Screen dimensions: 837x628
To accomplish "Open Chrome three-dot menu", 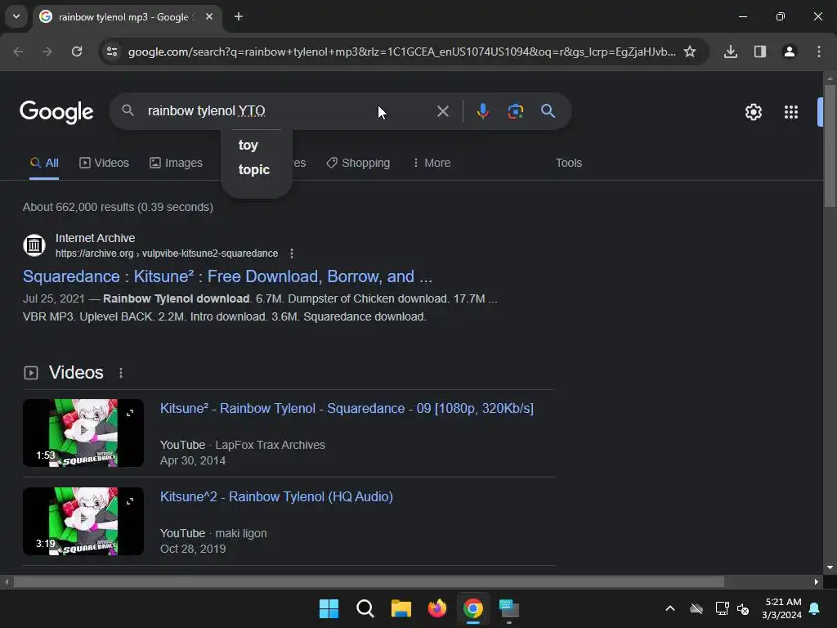I will tap(819, 52).
